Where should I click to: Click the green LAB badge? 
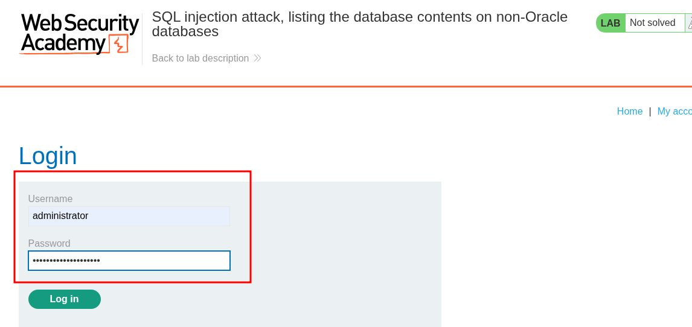pyautogui.click(x=610, y=23)
